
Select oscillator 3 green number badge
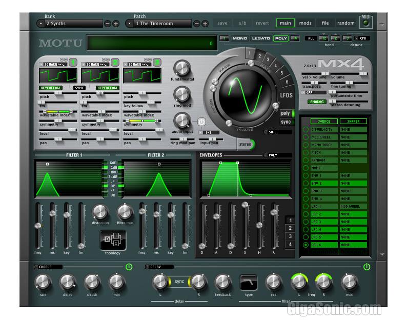click(157, 63)
